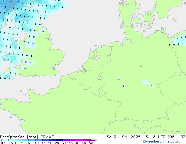Click the '15..18 UTC' time label
The image size is (186, 144).
[154, 137]
